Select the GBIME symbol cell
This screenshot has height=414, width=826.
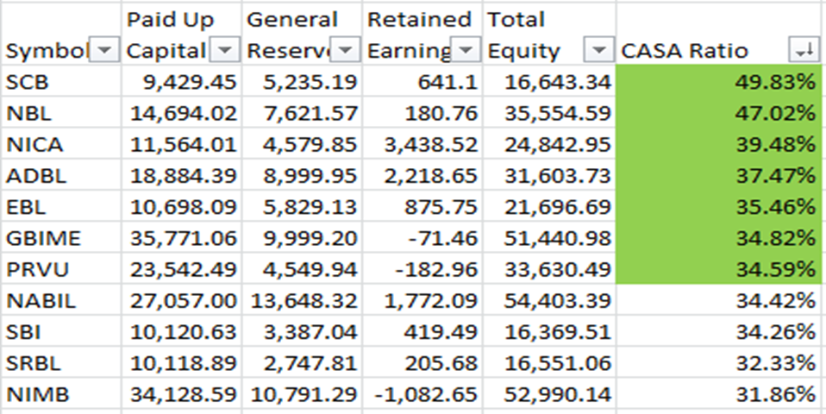[x=61, y=238]
